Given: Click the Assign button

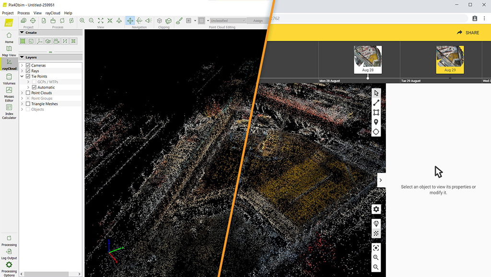Looking at the screenshot, I should tap(257, 21).
